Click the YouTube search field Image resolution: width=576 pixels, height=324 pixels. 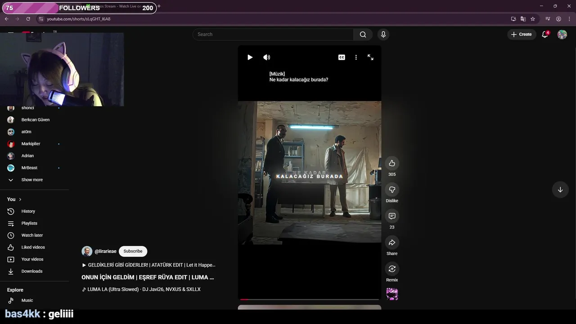click(273, 34)
